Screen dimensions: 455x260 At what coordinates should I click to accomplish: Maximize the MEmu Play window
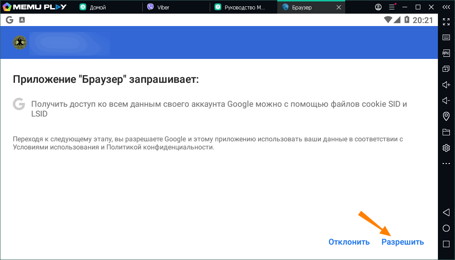pos(418,7)
